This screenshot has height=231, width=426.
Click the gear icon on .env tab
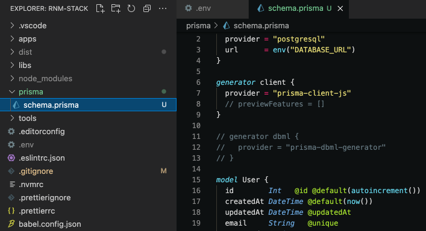tap(188, 8)
